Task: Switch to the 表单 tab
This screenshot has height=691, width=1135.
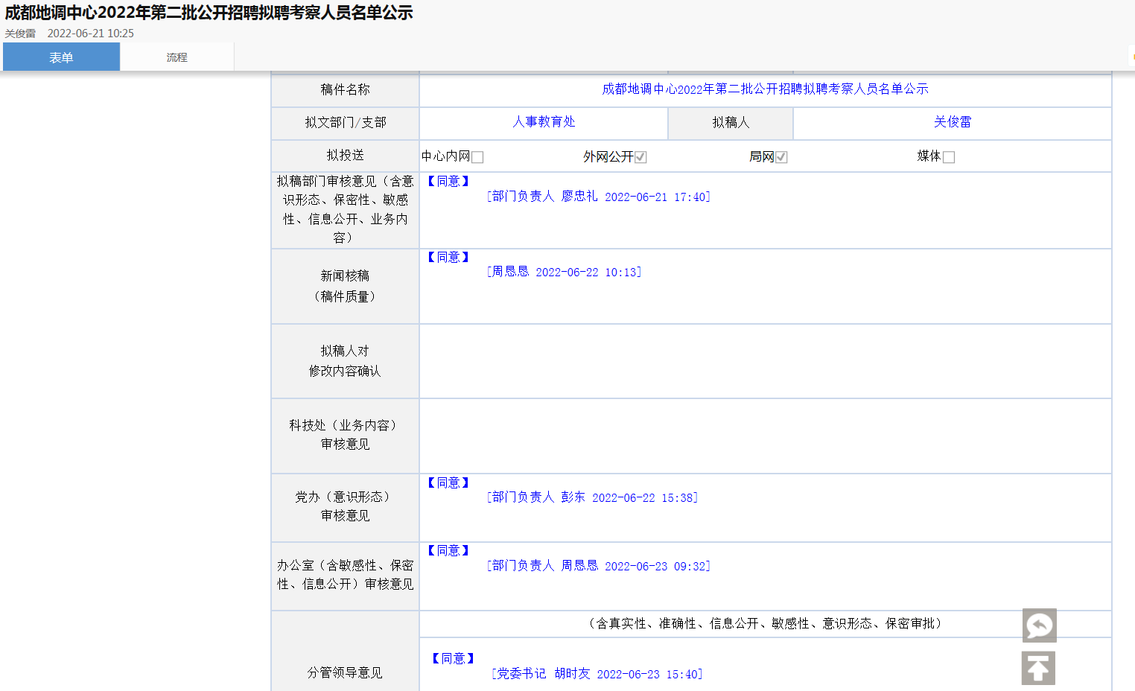Action: pos(61,57)
